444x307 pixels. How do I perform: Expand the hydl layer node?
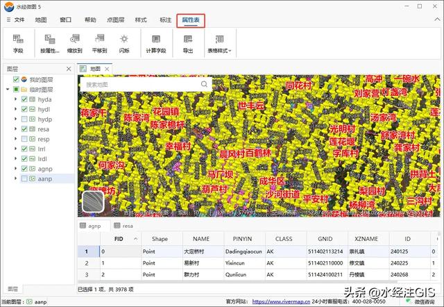[x=15, y=109]
